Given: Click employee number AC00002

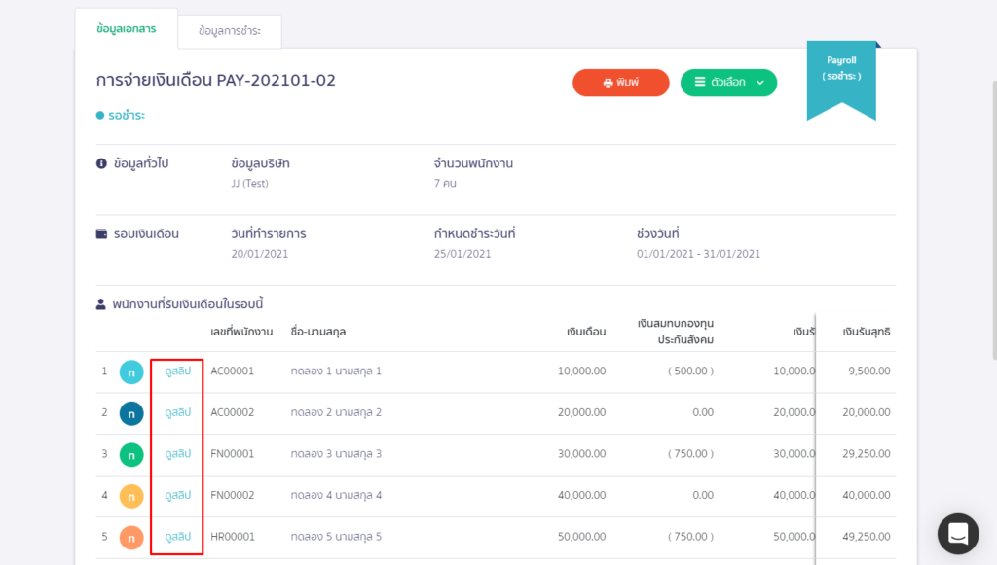Looking at the screenshot, I should (x=232, y=412).
